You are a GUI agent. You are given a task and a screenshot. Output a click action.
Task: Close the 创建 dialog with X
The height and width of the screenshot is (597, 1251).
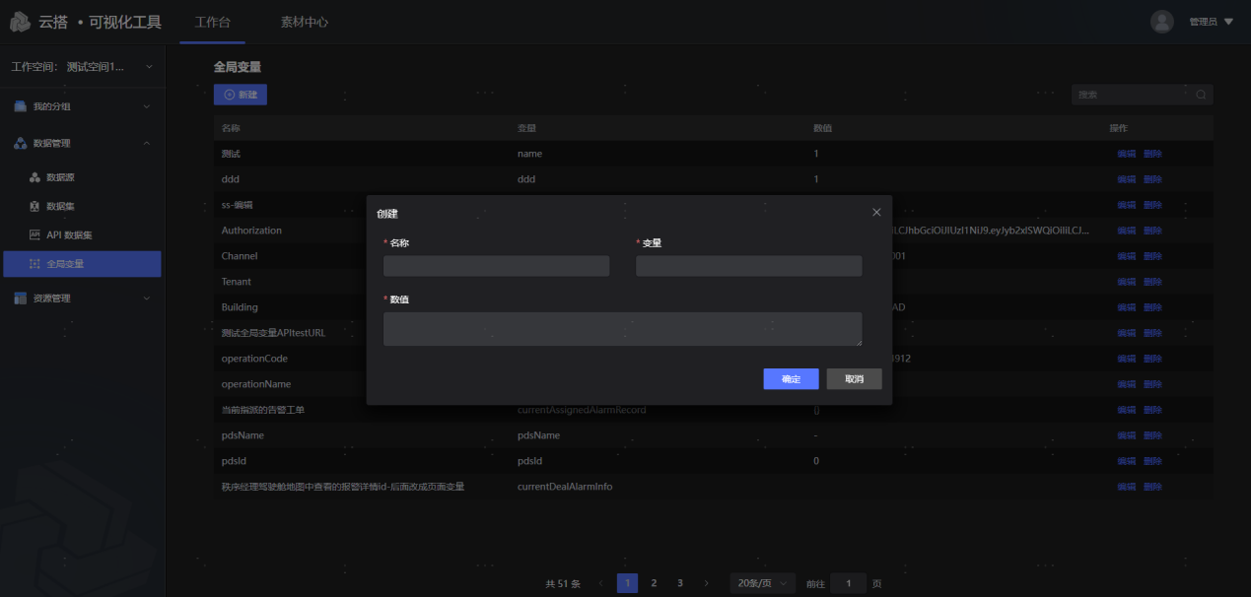pyautogui.click(x=876, y=212)
